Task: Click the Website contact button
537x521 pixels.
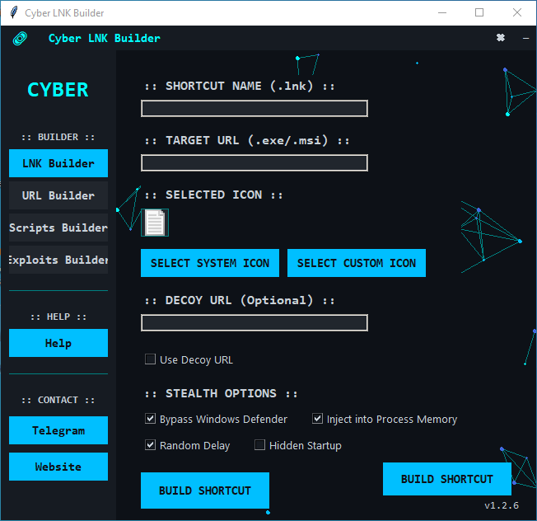Action: [58, 467]
